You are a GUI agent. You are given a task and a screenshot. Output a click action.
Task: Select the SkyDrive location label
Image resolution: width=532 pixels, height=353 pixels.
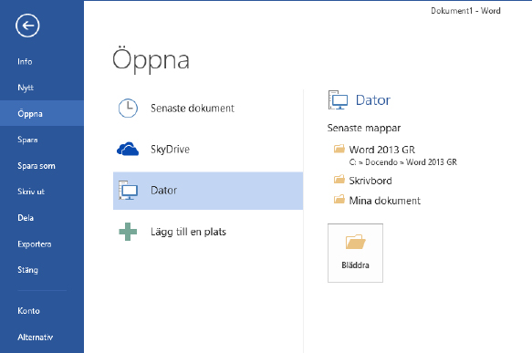[170, 150]
